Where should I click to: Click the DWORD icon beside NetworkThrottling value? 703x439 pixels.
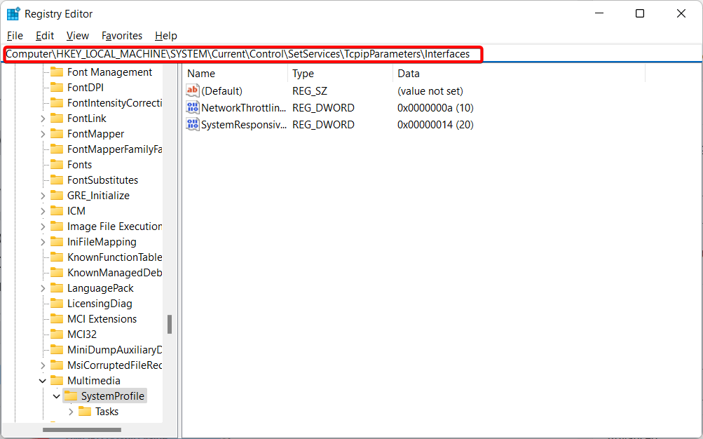point(192,107)
